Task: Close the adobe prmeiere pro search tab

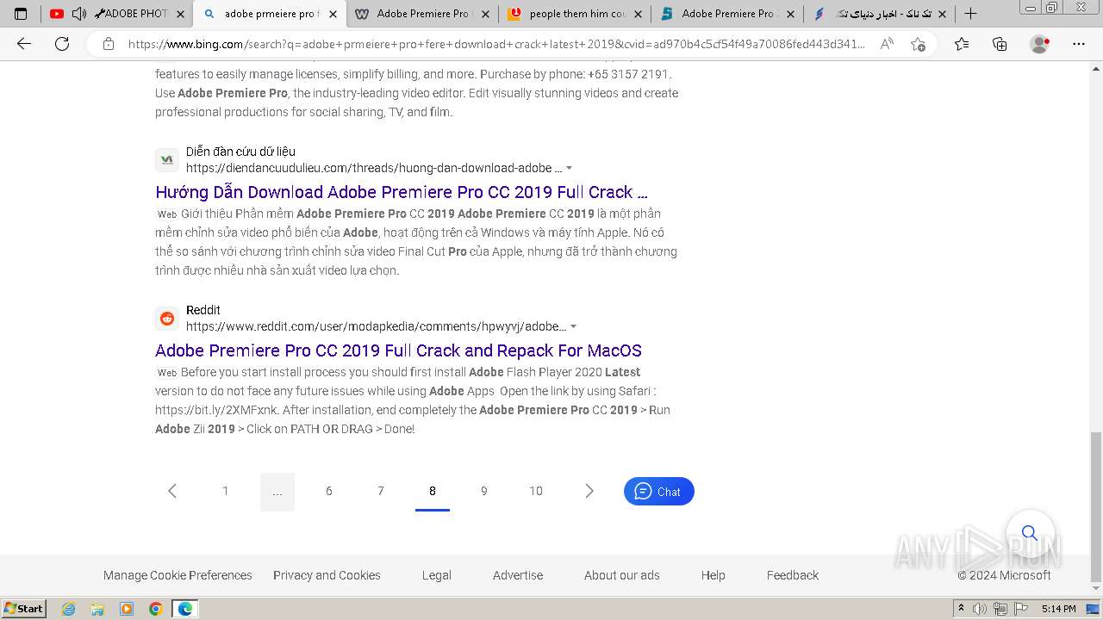Action: (x=334, y=14)
